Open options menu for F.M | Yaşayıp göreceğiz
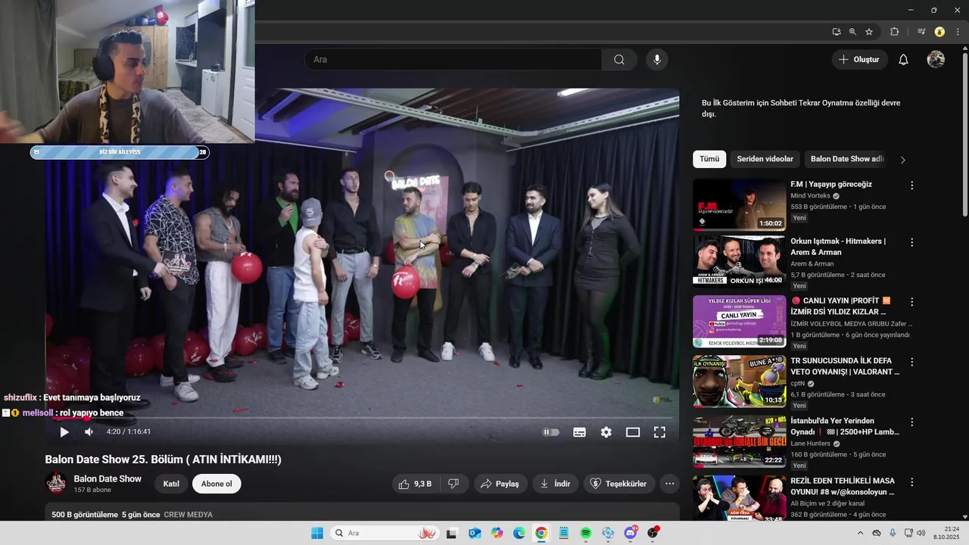 (911, 185)
